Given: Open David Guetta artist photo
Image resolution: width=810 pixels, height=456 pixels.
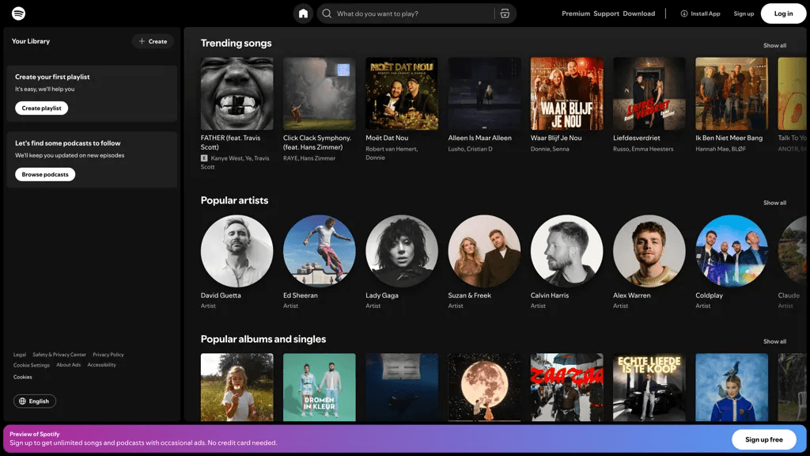Looking at the screenshot, I should click(x=237, y=251).
